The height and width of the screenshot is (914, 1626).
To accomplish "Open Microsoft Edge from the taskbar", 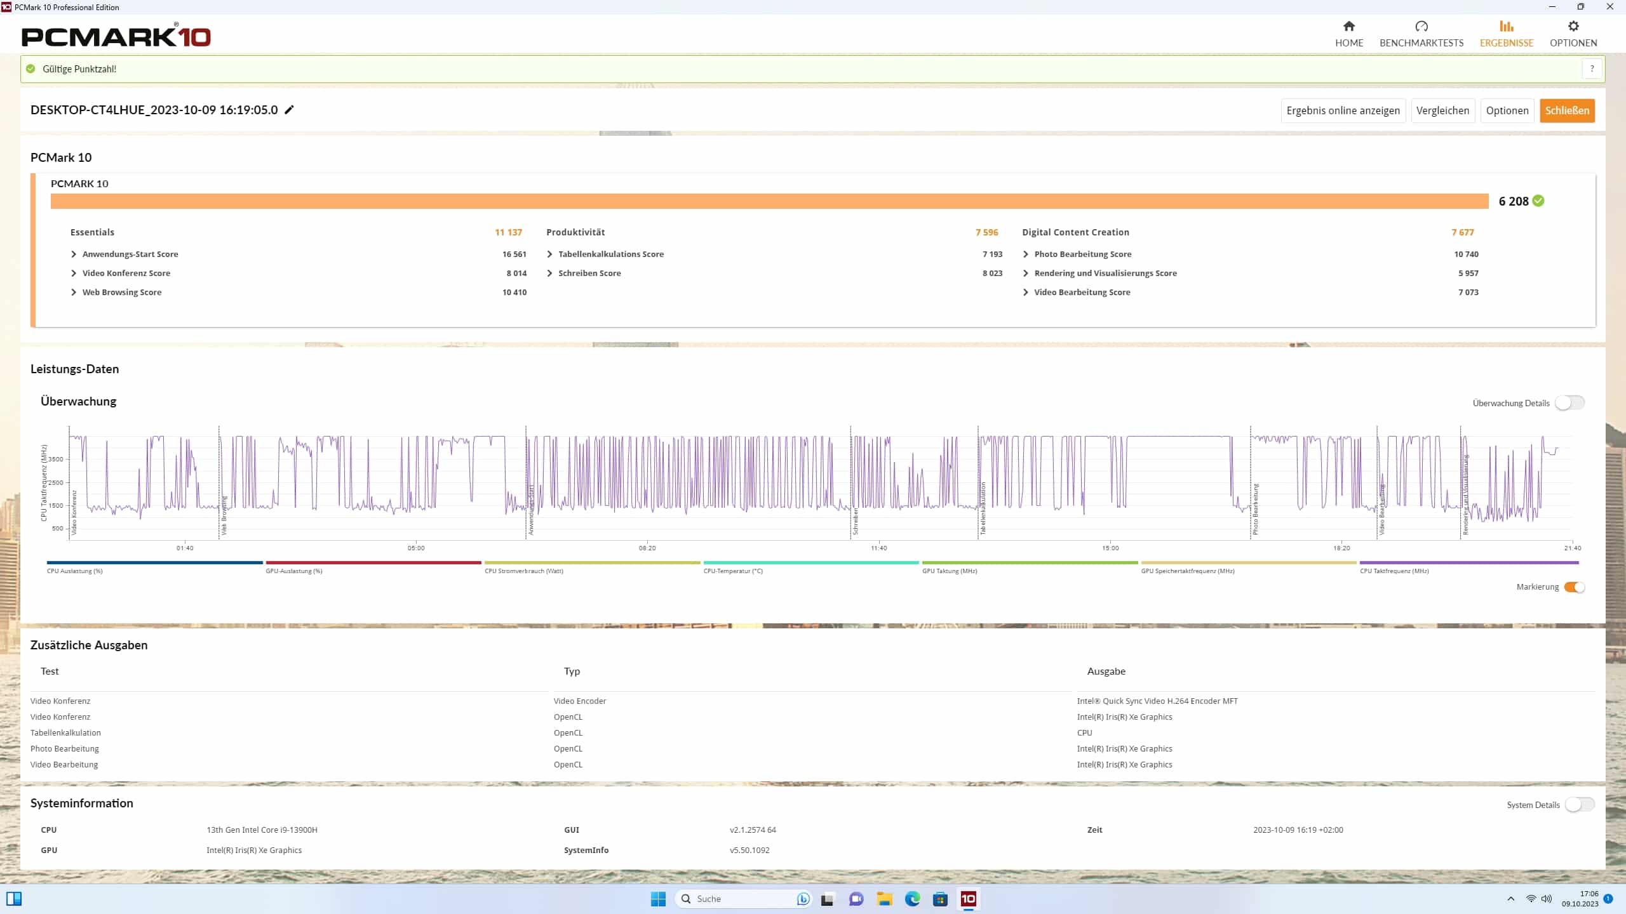I will [x=912, y=899].
